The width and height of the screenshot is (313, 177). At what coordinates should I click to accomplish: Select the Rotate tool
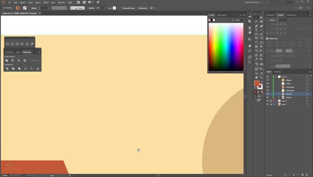pos(257,43)
